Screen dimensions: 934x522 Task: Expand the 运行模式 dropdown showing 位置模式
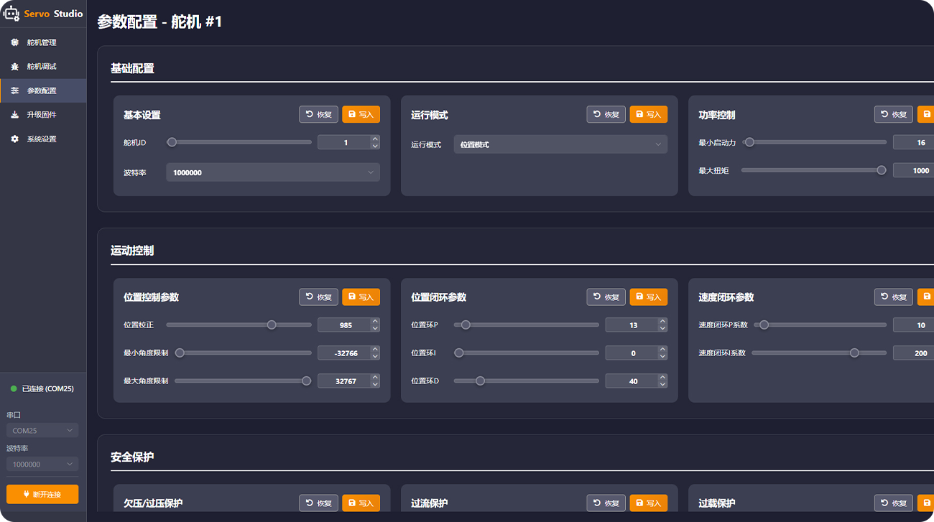point(560,144)
